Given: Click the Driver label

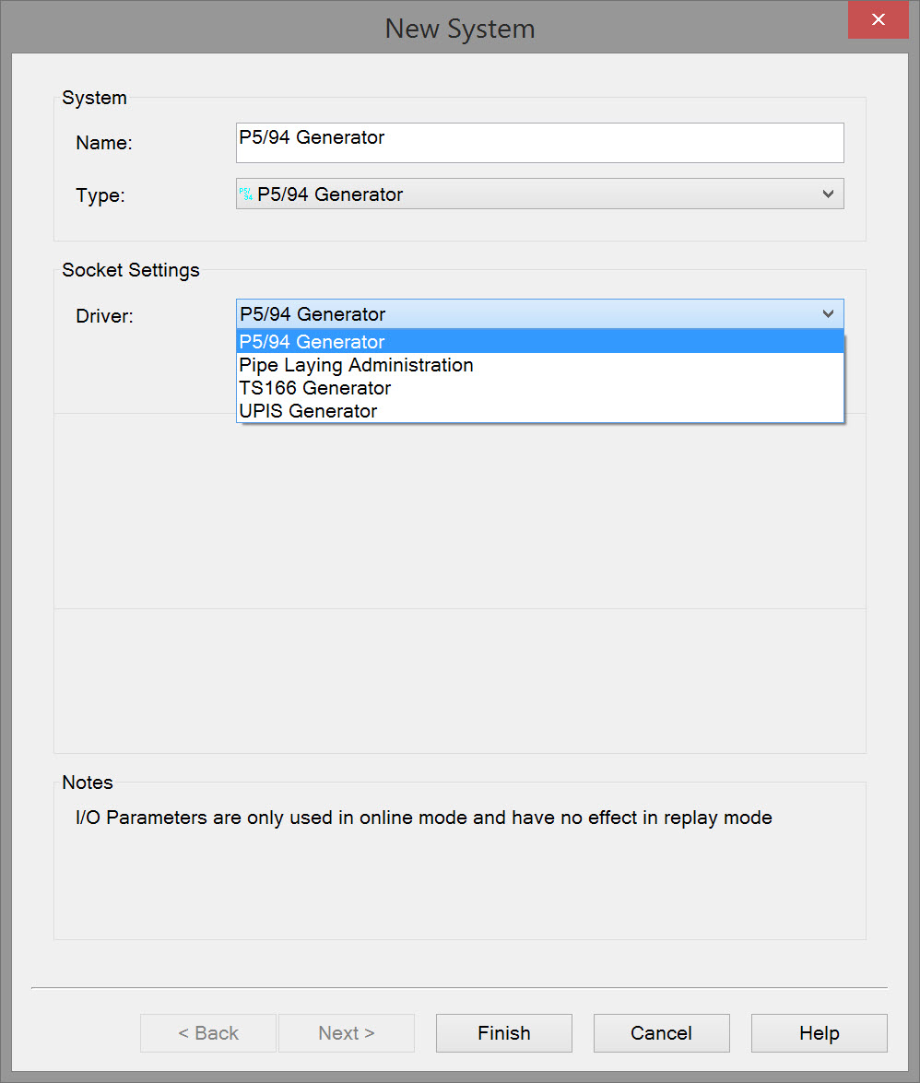Looking at the screenshot, I should point(104,316).
